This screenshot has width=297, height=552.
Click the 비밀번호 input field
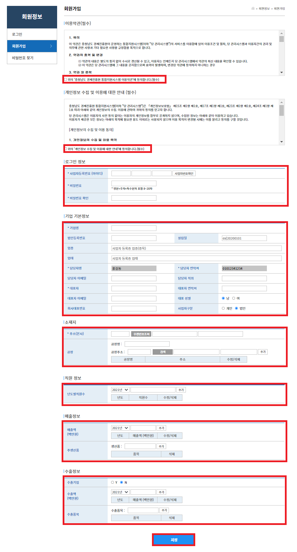(x=134, y=183)
